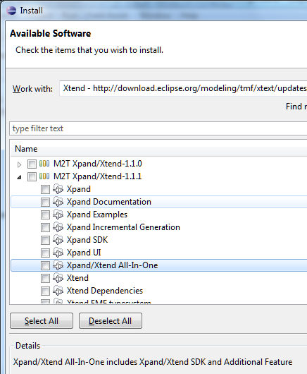Select the plain Xtend label in the tree
307x374 pixels.
77,278
